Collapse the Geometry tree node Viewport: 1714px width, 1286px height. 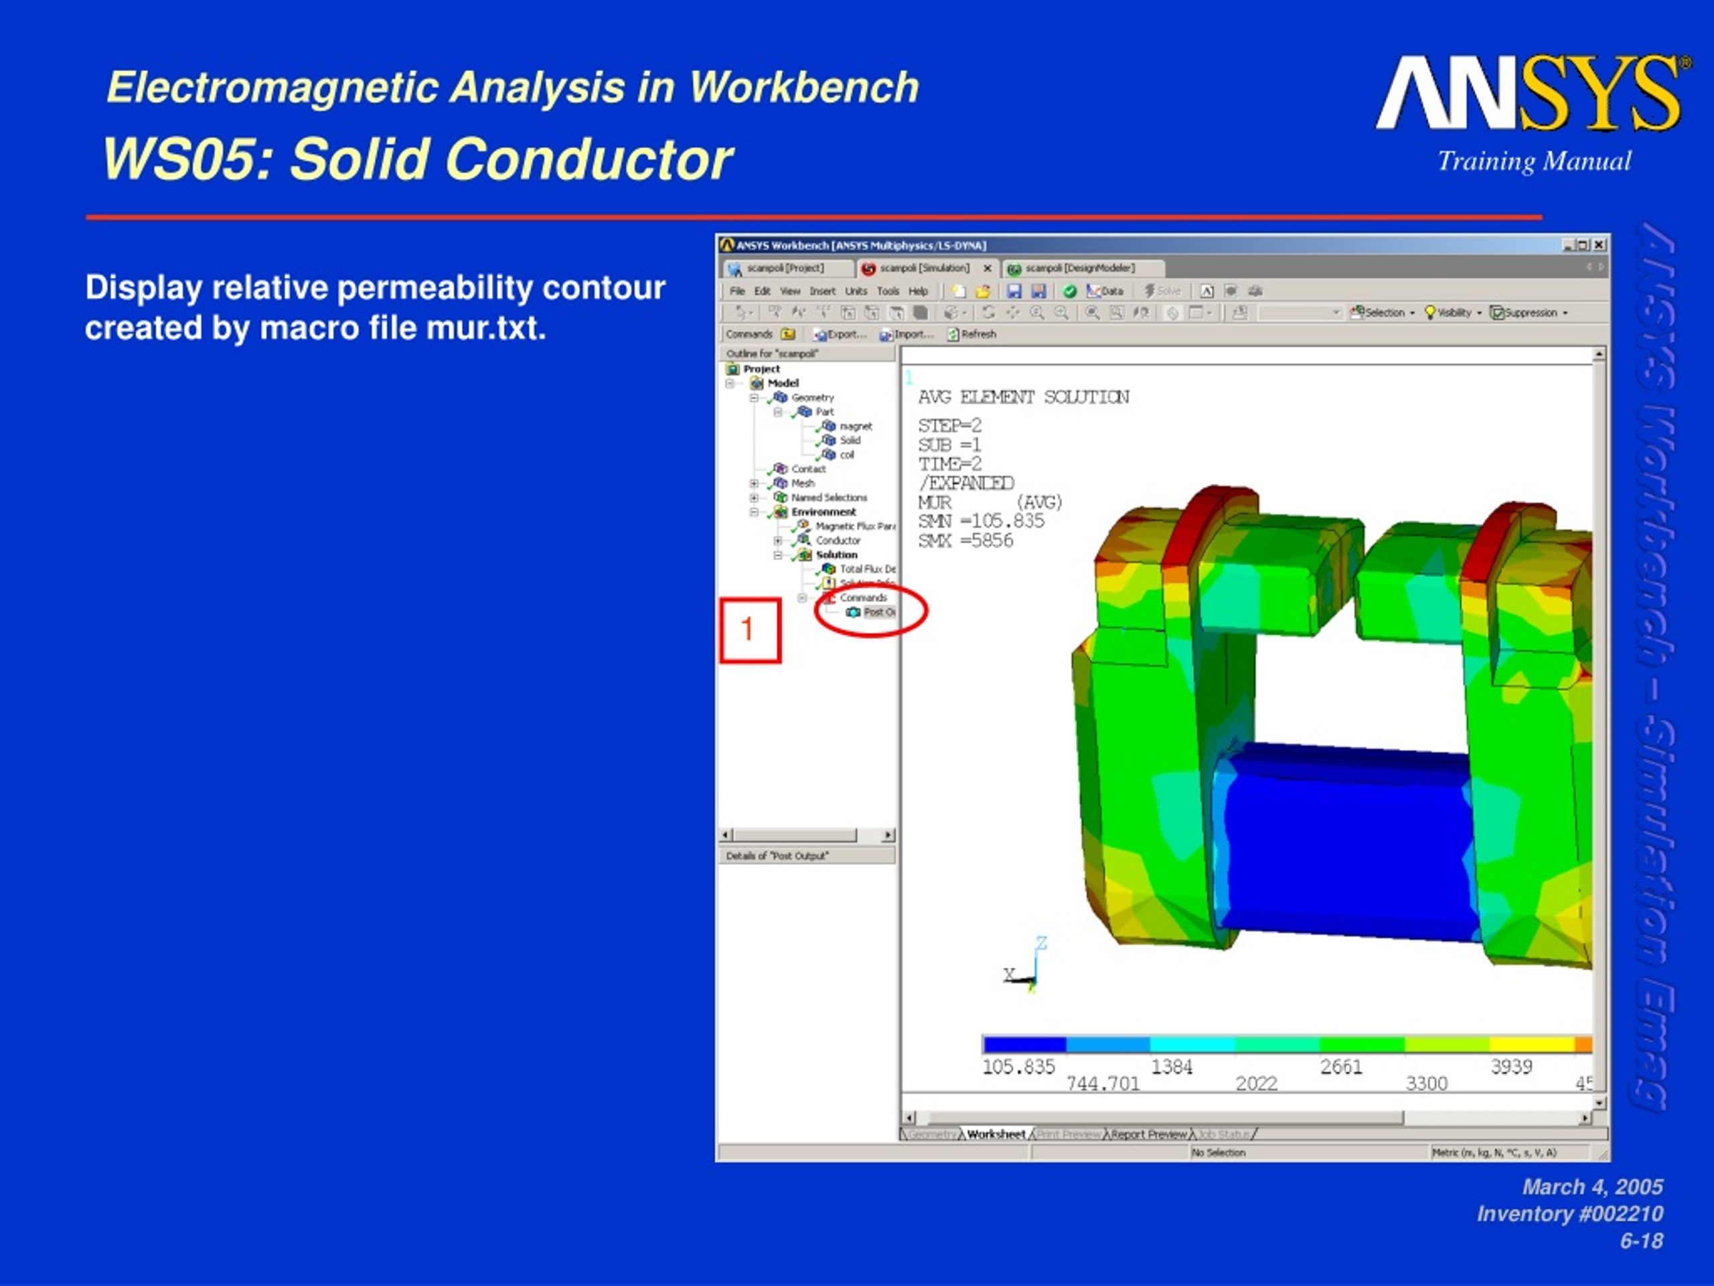coord(754,398)
